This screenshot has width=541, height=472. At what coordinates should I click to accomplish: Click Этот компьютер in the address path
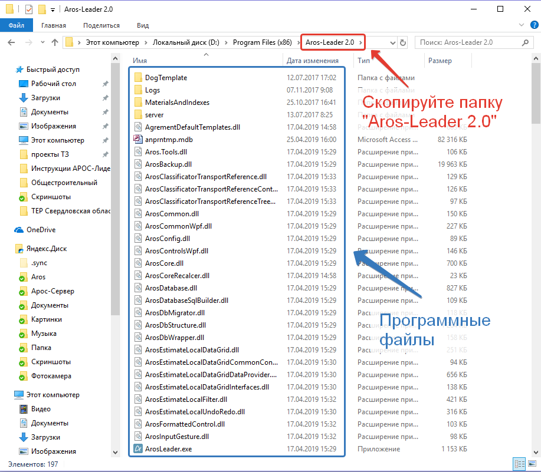point(113,42)
